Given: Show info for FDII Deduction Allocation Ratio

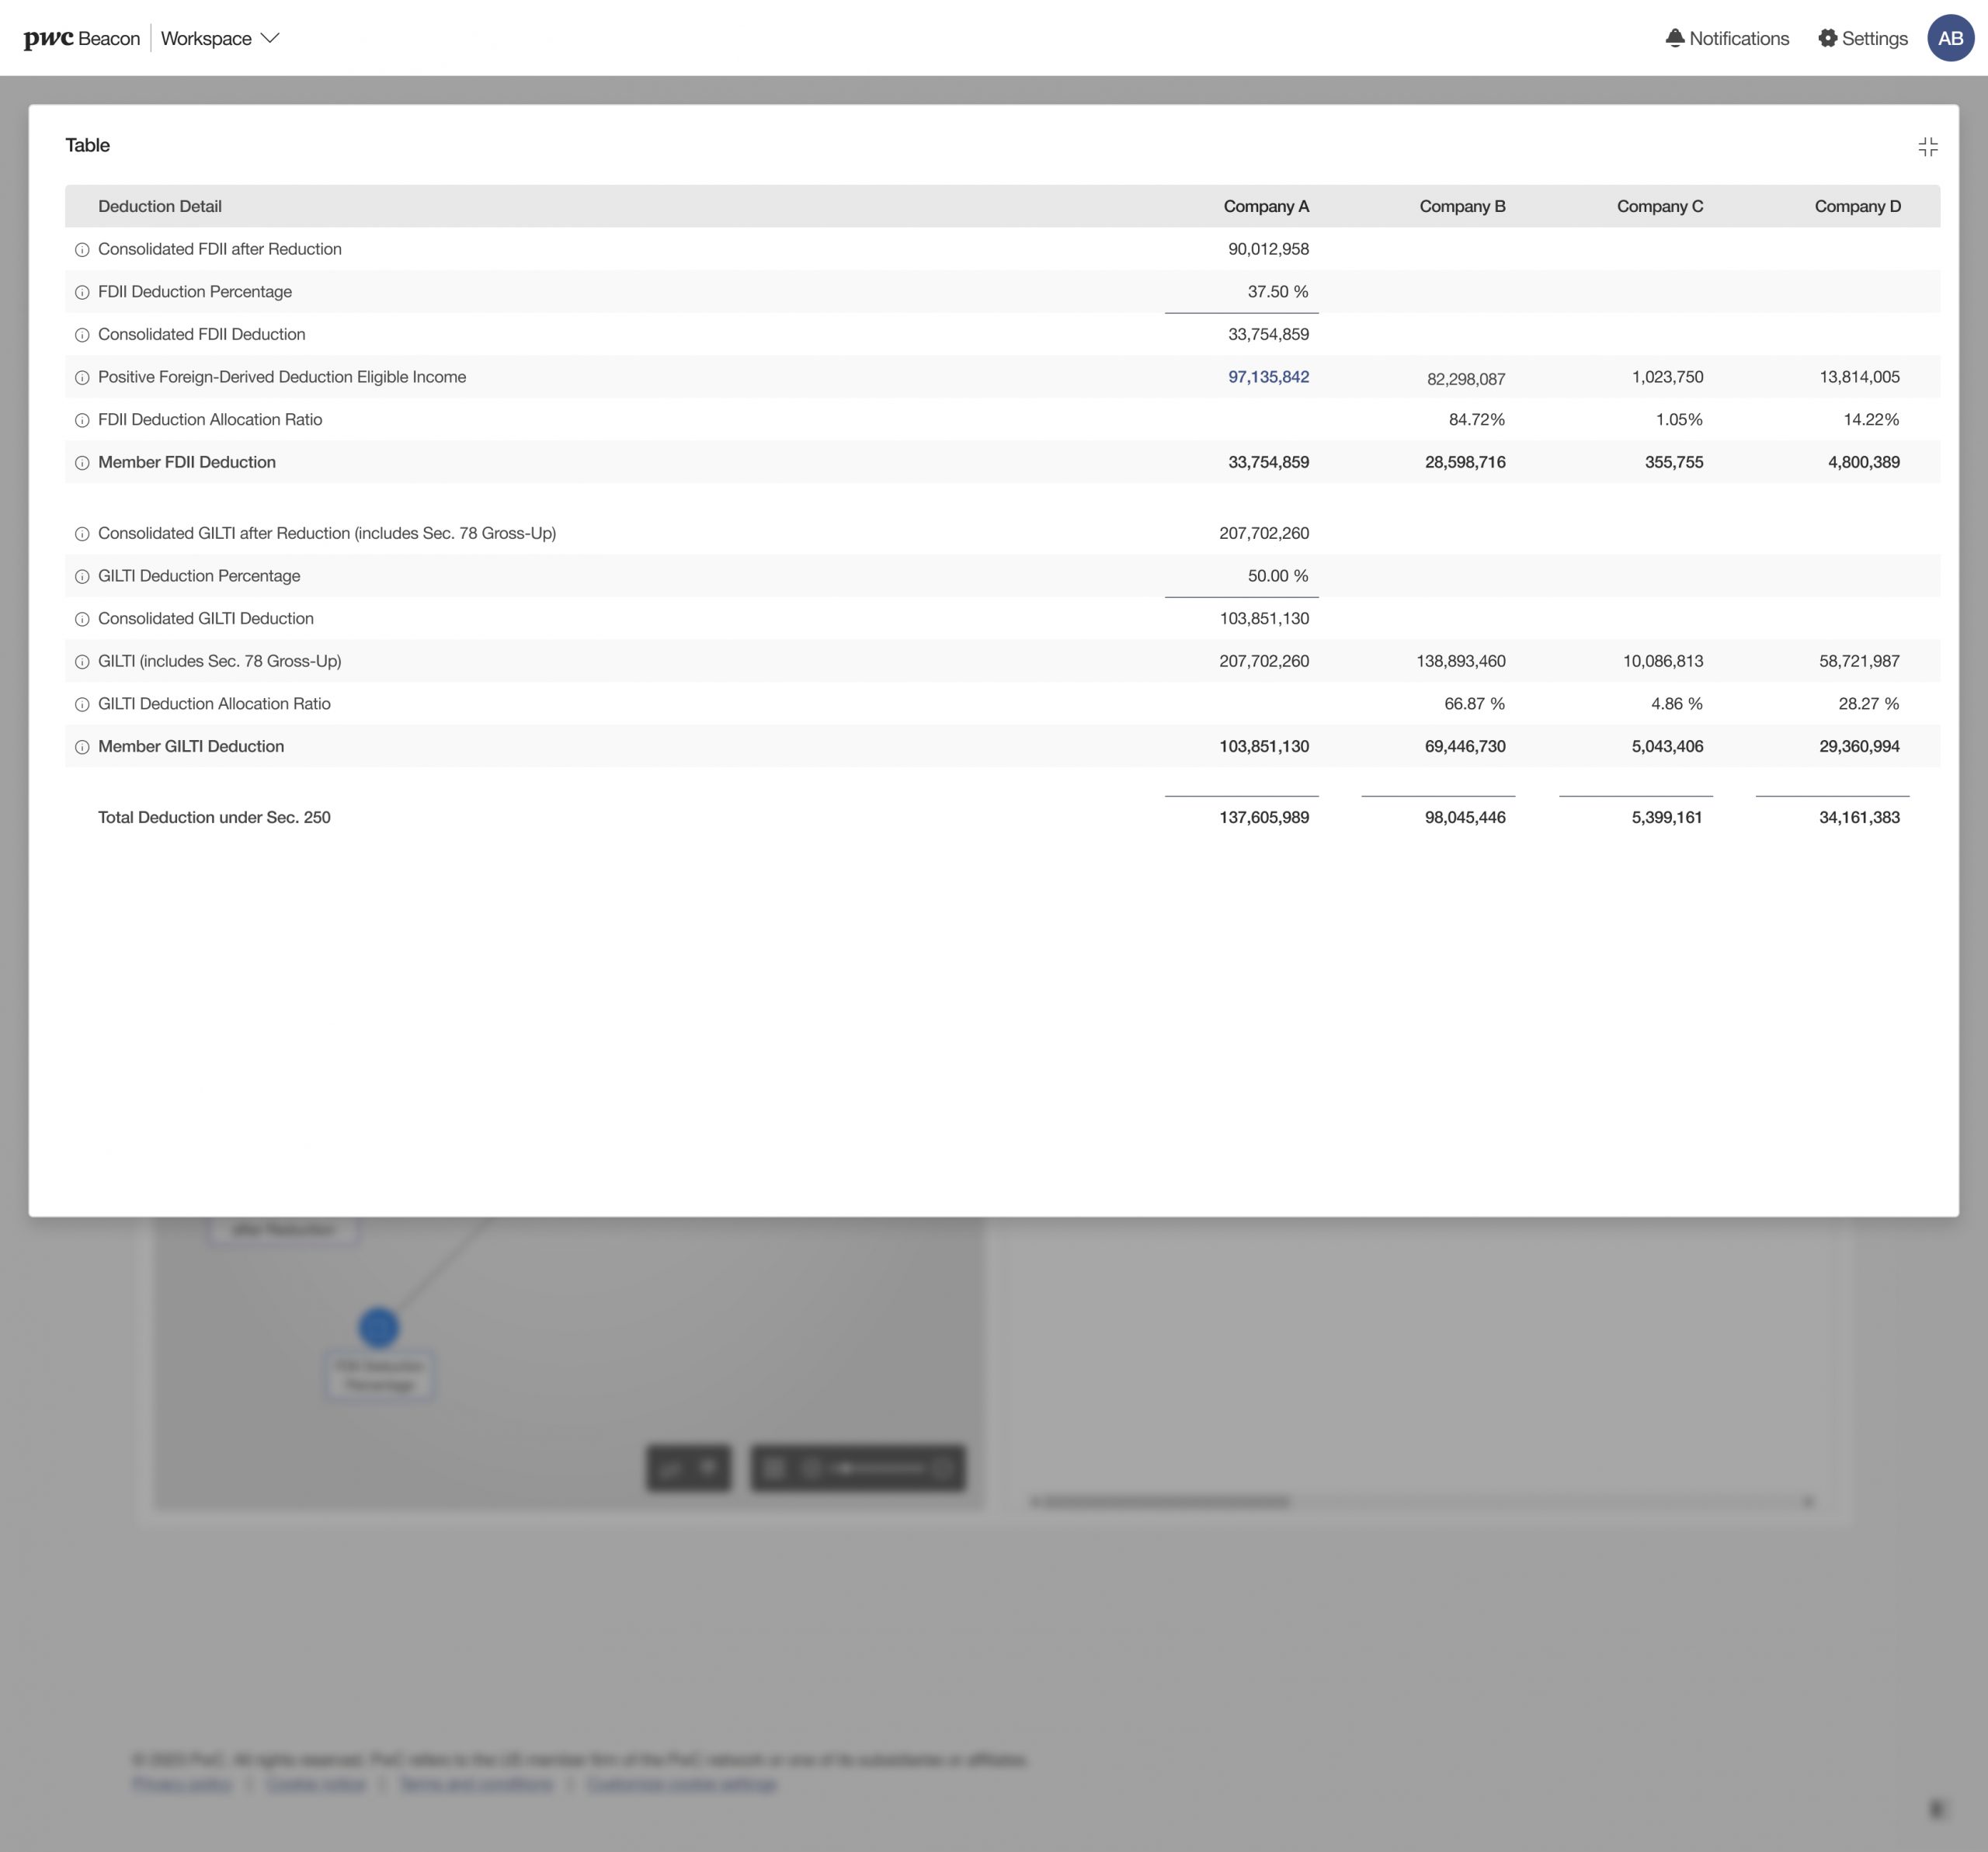Looking at the screenshot, I should [82, 420].
